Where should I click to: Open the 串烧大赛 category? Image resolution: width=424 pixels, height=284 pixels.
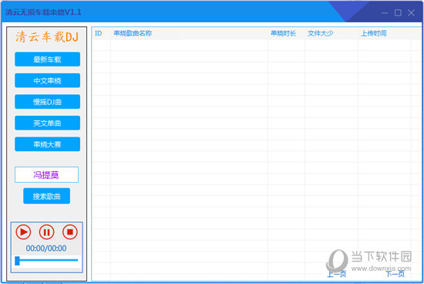pos(47,144)
